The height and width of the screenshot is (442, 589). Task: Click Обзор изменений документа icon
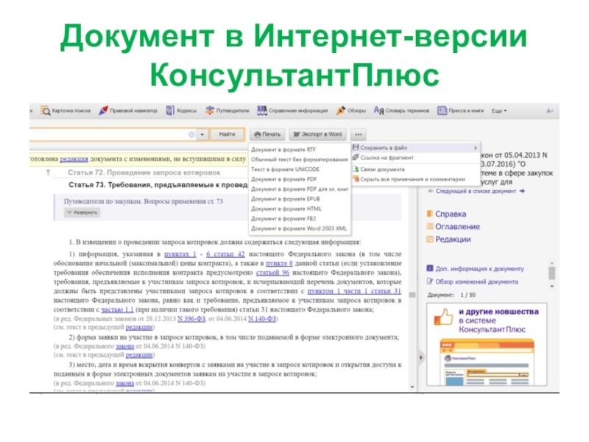click(430, 281)
